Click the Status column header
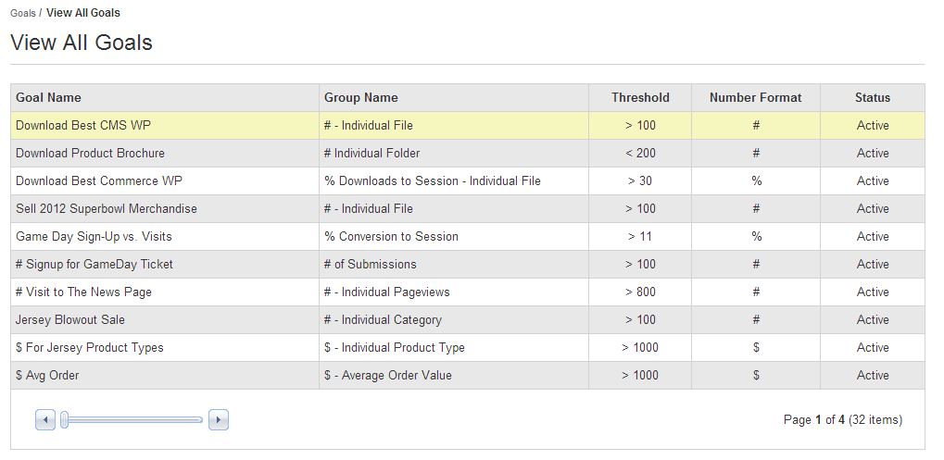The width and height of the screenshot is (944, 460). point(873,97)
